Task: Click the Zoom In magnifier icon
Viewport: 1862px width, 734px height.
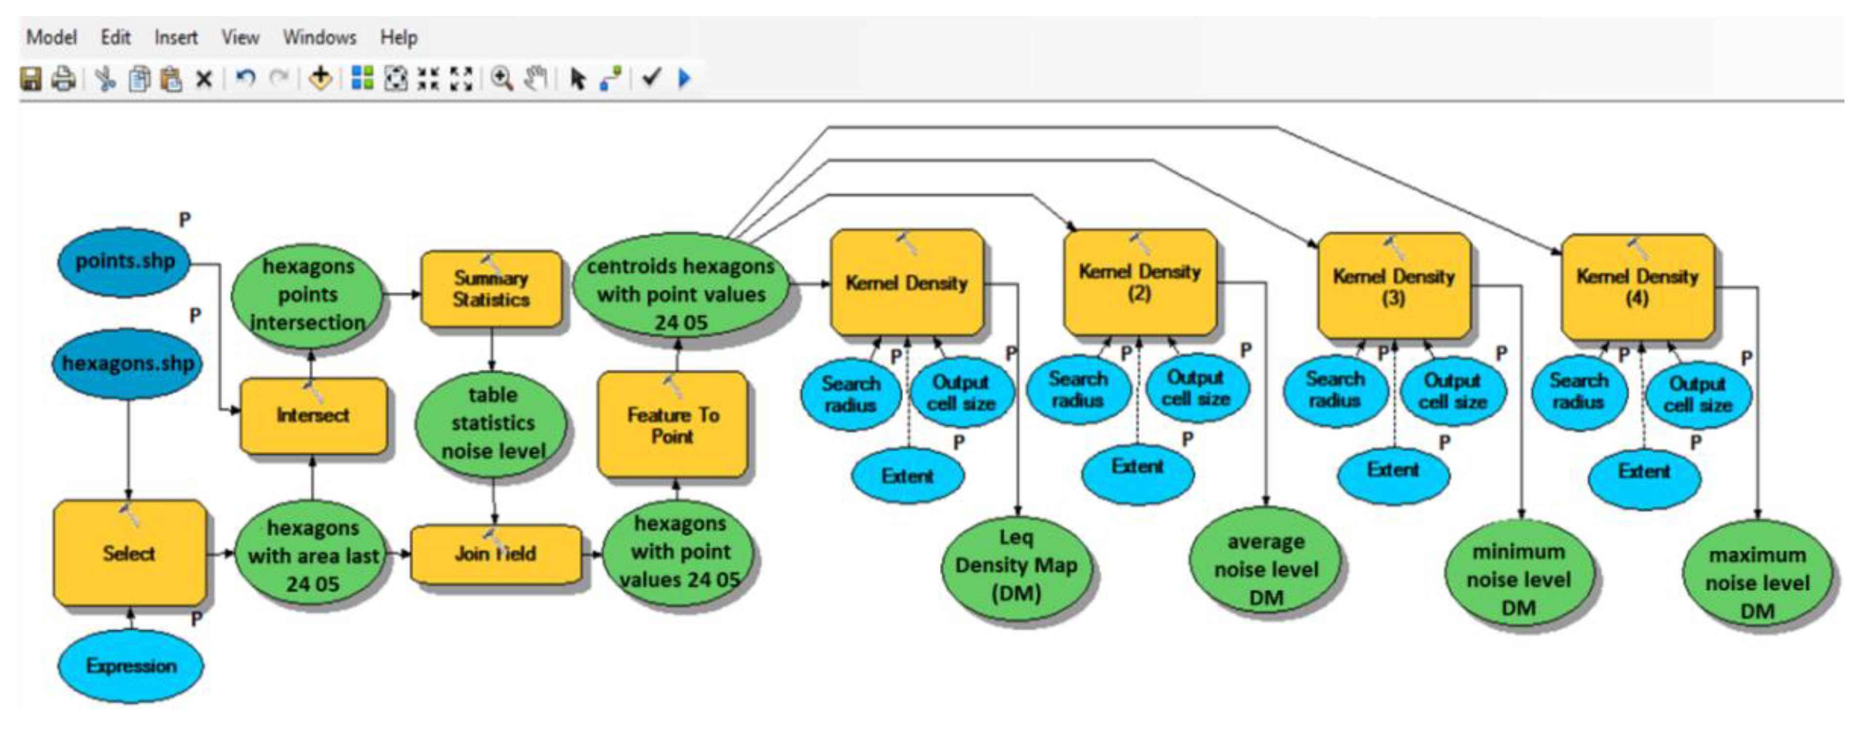Action: (501, 78)
